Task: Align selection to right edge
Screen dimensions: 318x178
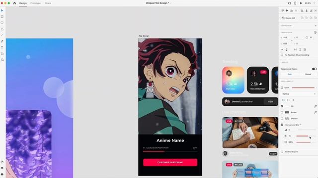Action: coord(311,10)
